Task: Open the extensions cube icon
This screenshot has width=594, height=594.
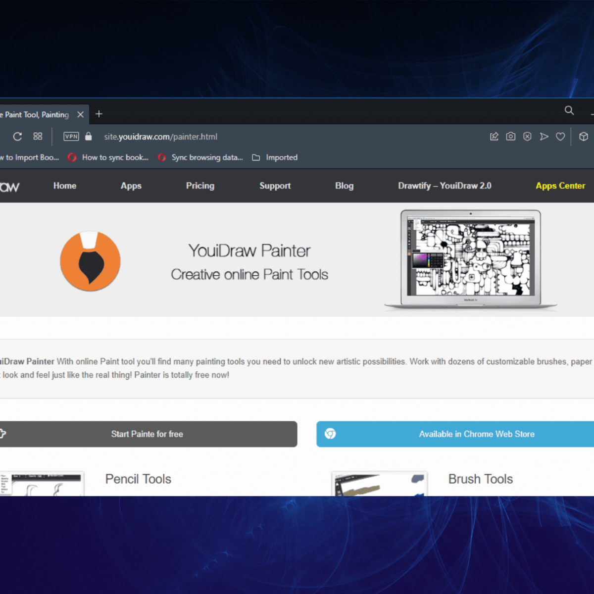Action: pyautogui.click(x=584, y=137)
